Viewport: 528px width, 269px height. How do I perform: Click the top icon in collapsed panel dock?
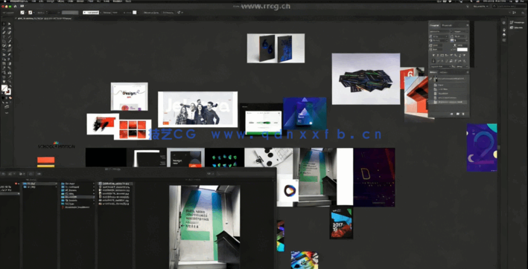(503, 22)
